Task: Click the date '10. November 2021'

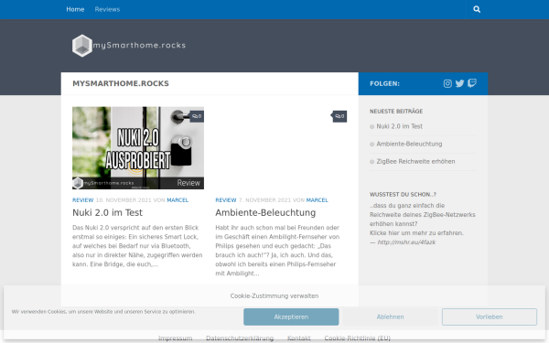Action: coord(124,200)
